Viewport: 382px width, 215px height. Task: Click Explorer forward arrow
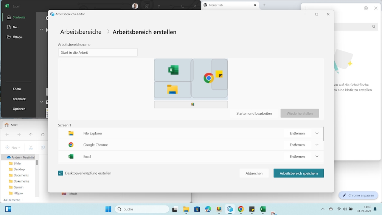(19, 134)
